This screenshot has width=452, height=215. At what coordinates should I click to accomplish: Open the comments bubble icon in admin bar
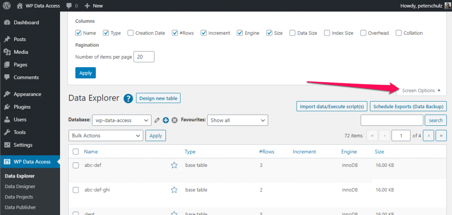[69, 6]
